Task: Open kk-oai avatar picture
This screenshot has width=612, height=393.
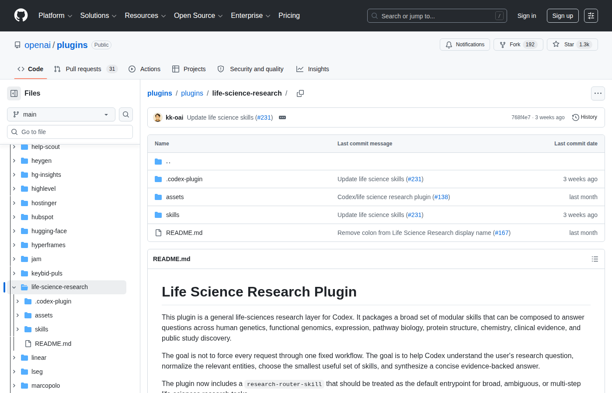Action: point(158,117)
